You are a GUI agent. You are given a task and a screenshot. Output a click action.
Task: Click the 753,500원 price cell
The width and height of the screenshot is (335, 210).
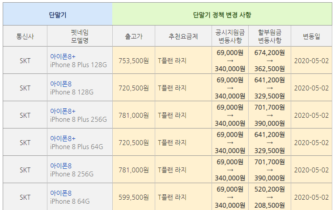click(x=133, y=61)
